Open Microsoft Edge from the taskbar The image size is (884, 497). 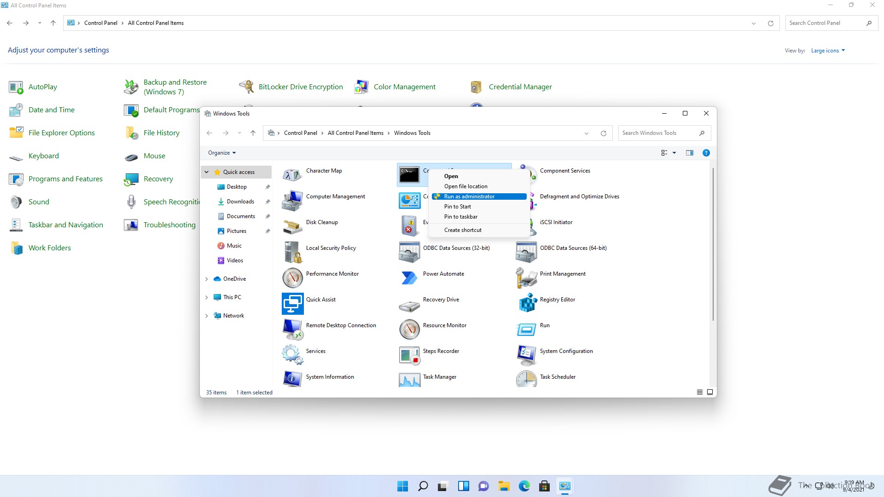pos(524,486)
